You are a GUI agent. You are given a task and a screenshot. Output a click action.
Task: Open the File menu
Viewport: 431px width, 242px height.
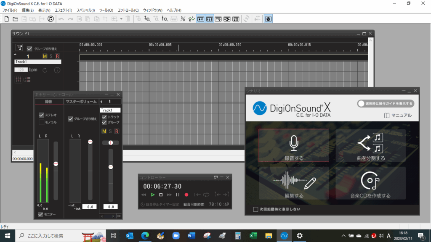[x=10, y=11]
